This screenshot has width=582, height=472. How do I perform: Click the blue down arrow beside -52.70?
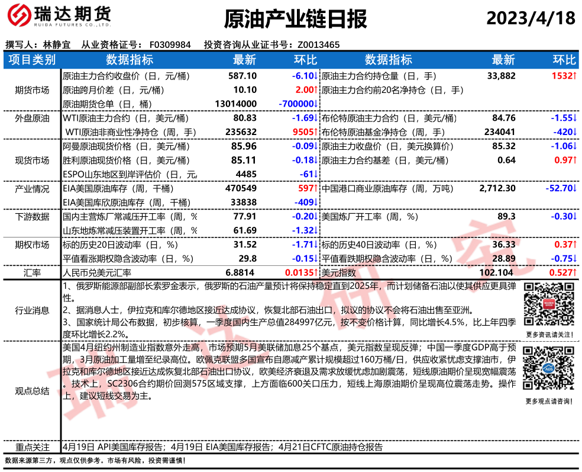pos(574,188)
